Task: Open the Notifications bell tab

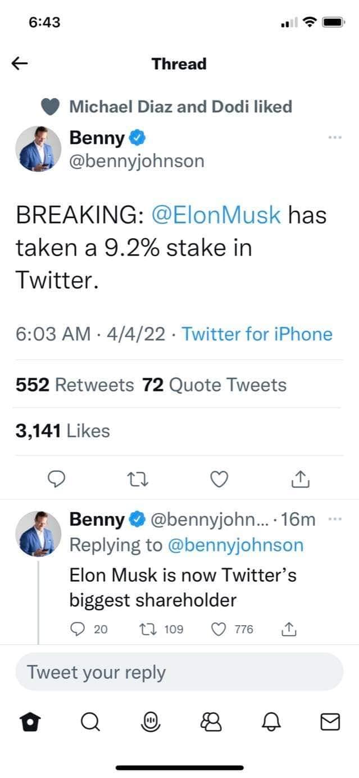Action: click(x=271, y=722)
